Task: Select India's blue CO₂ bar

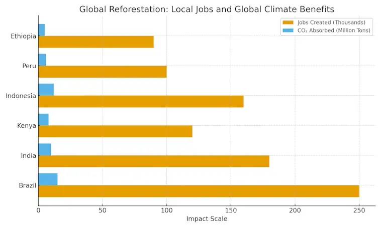Action: [45, 149]
